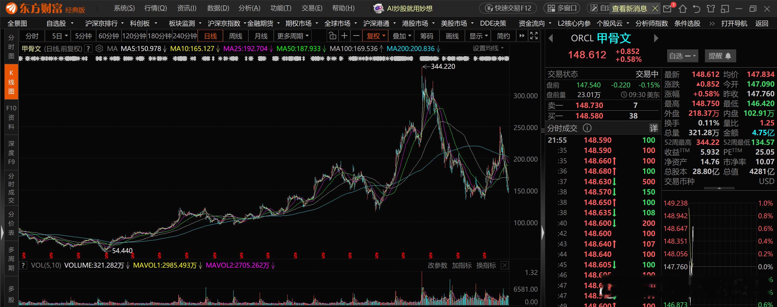Screen dimensions: 777x307
Task: Close the volume indicator panel
Action: (505, 265)
